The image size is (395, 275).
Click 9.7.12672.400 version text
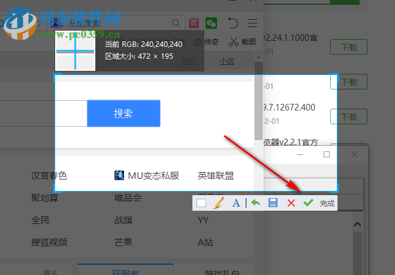[289, 107]
